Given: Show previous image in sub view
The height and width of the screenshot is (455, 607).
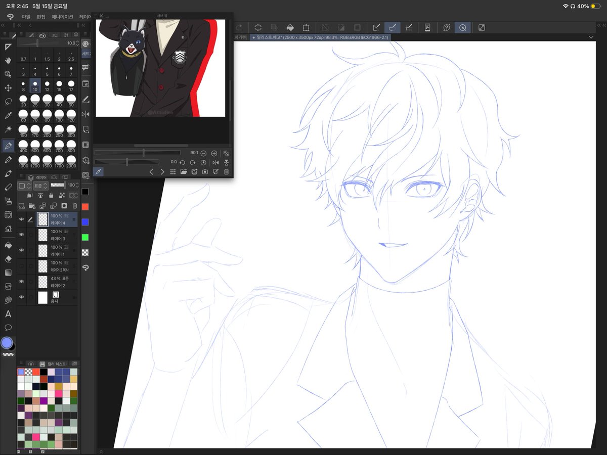Looking at the screenshot, I should click(151, 172).
